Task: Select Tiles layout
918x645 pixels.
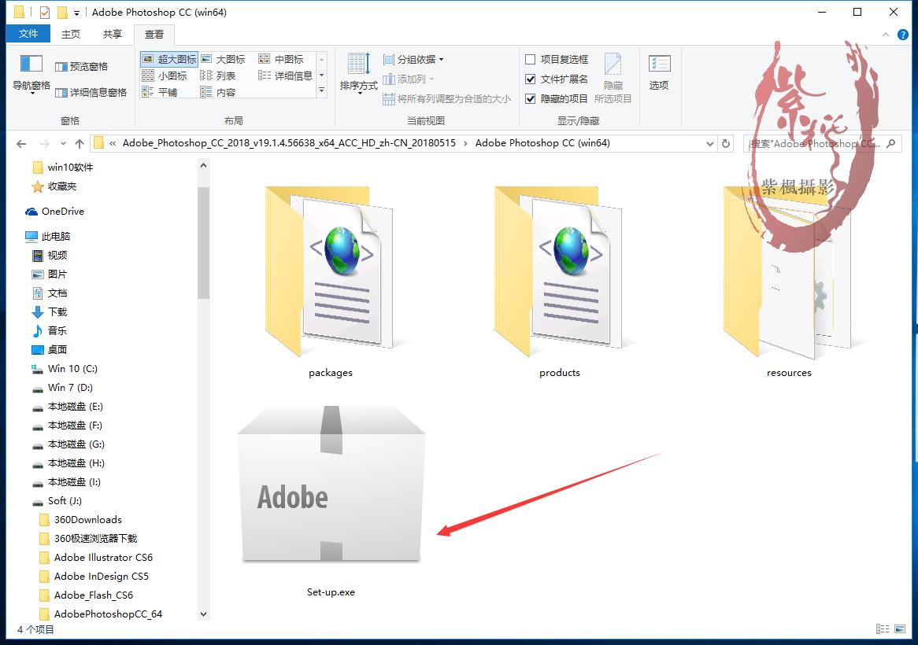Action: click(x=159, y=92)
